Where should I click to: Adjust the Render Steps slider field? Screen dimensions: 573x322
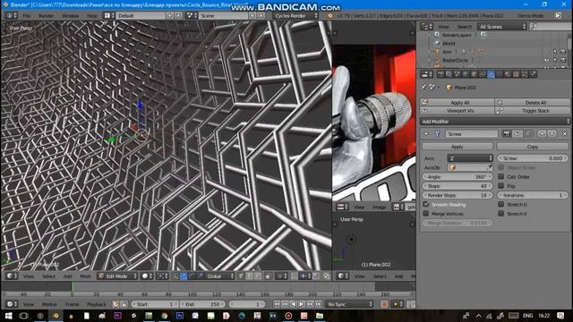458,195
